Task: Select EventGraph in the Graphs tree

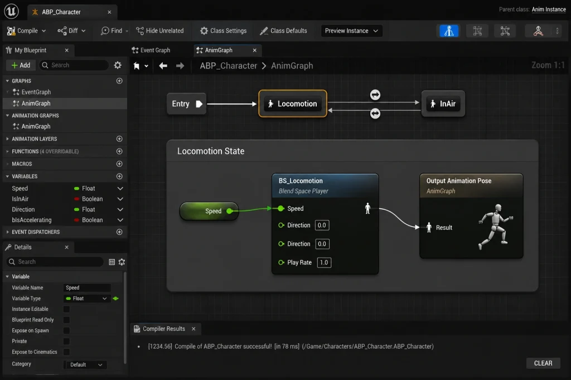Action: (36, 92)
